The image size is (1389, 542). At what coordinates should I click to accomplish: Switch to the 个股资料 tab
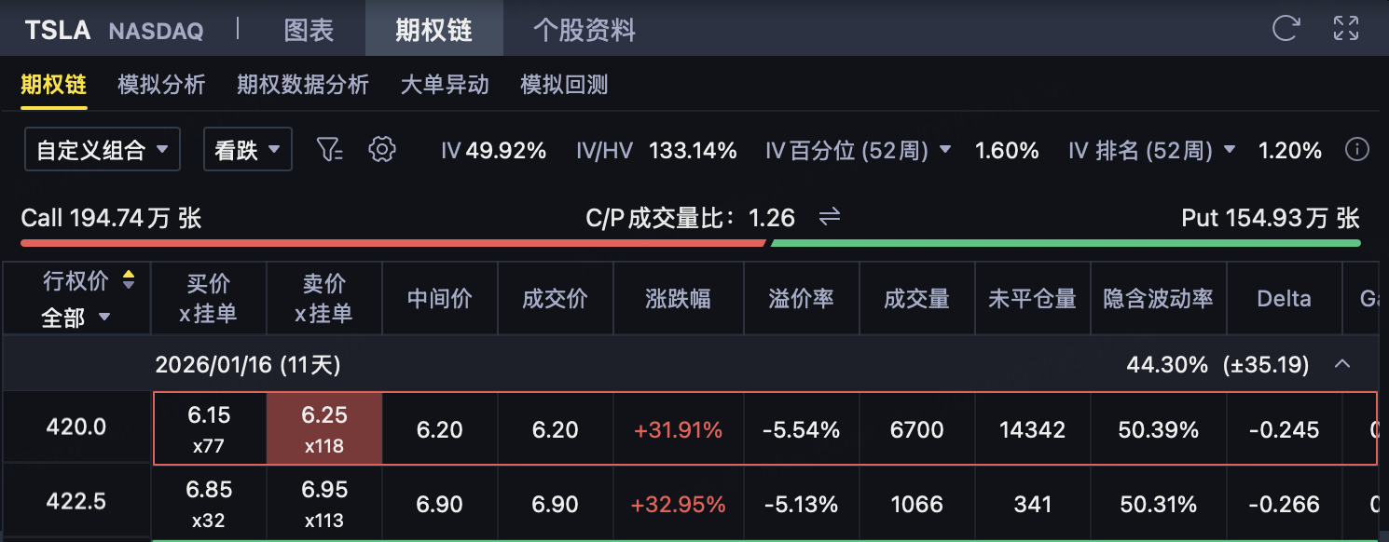[584, 30]
